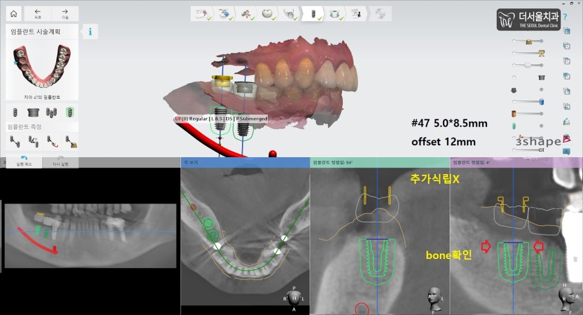Screen dimensions: 583x315
Task: Open the jaw/nerve workflow step
Action: (x=289, y=14)
